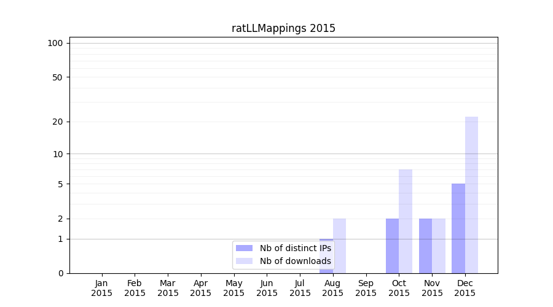
Task: Click the chart title ratLLMappings 2015
Action: tap(283, 28)
